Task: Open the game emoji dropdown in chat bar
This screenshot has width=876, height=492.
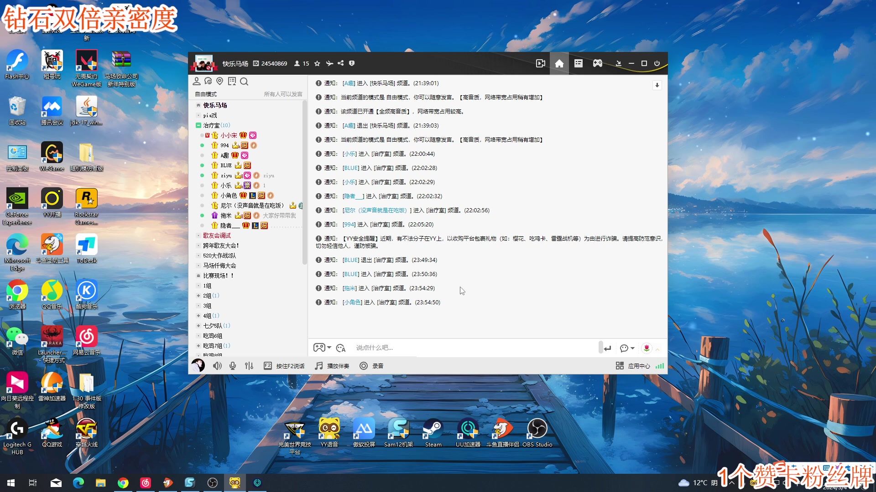Action: (322, 348)
